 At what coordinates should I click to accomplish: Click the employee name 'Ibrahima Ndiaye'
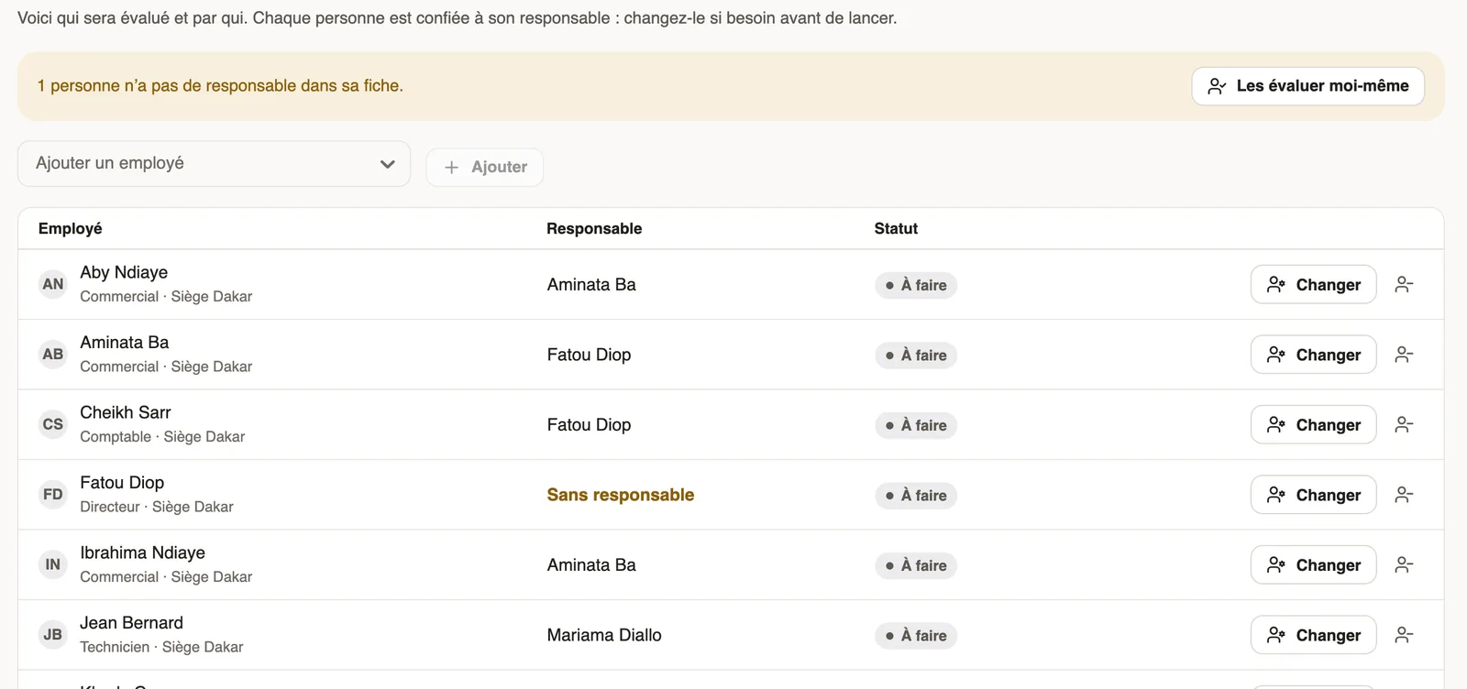click(142, 552)
